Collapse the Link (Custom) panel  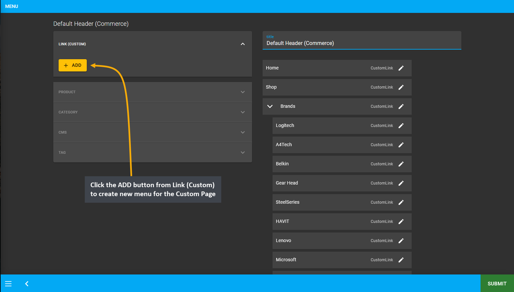pyautogui.click(x=243, y=44)
